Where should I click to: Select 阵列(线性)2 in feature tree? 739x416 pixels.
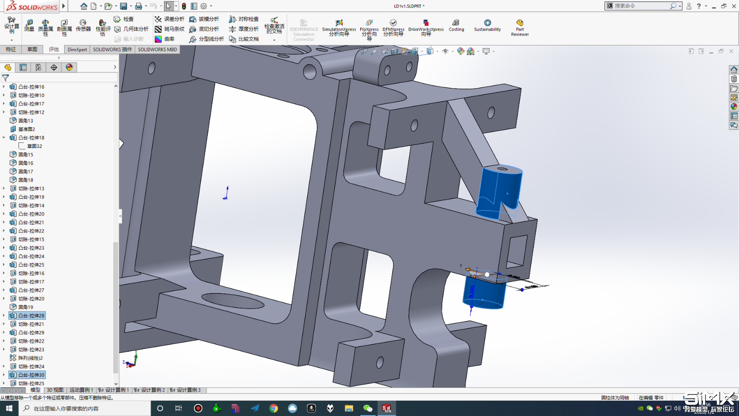point(26,358)
